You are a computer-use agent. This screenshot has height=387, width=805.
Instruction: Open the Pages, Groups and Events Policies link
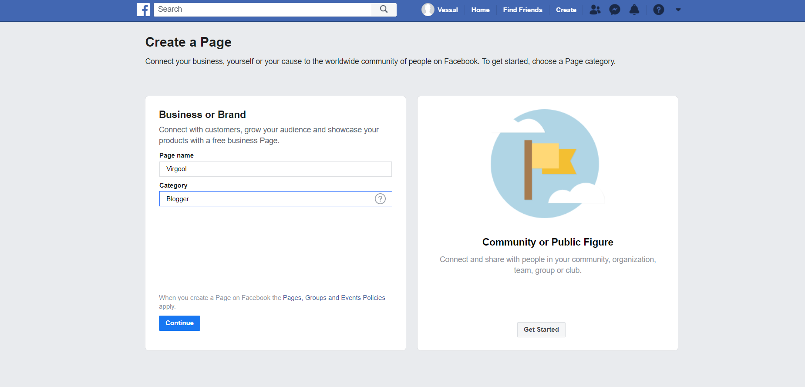(x=334, y=298)
